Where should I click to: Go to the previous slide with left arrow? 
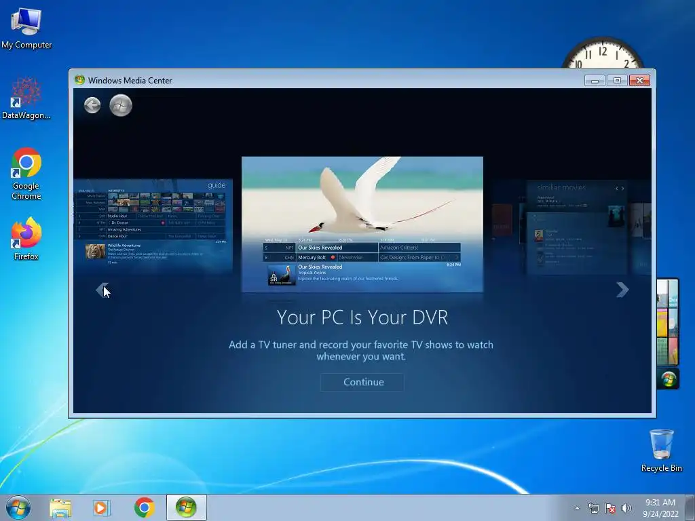tap(102, 290)
